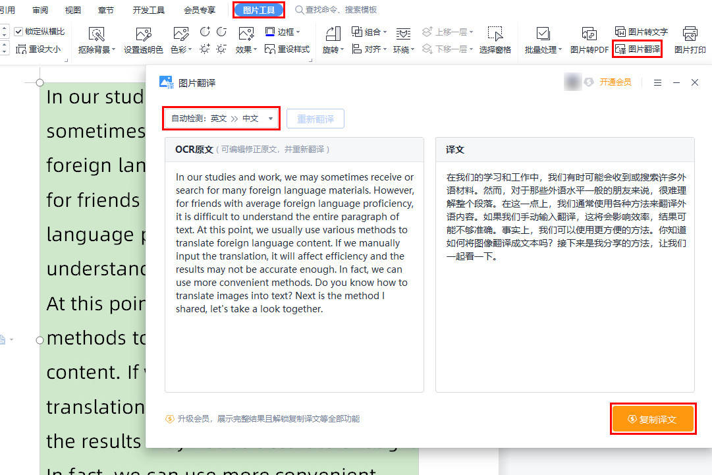Open the 选择窗格 selection pane

(x=495, y=40)
